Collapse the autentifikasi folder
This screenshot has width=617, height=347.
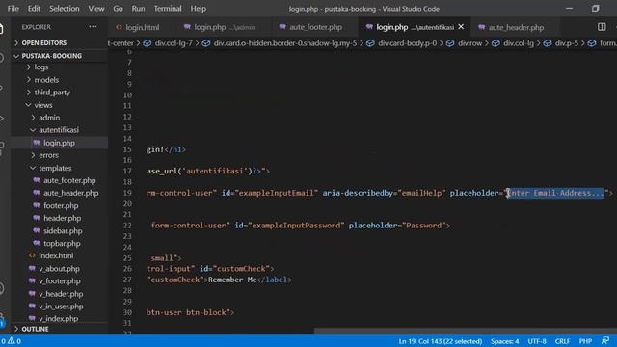click(x=59, y=130)
